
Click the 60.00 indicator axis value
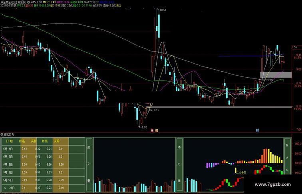pyautogui.click(x=298, y=163)
